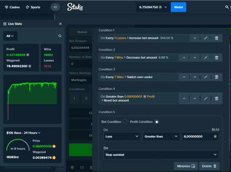
Task: Select condition tab 1
Action: pyautogui.click(x=74, y=98)
